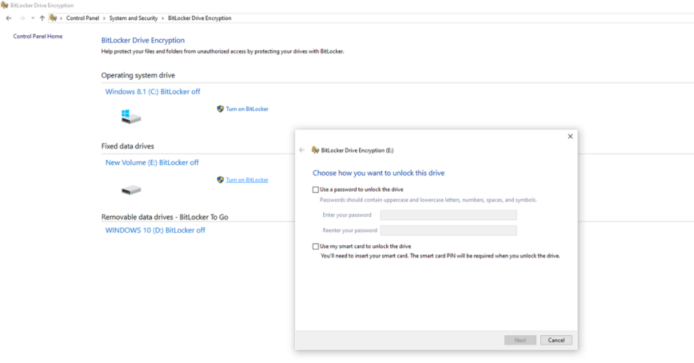The image size is (694, 363).
Task: Click Removable data drives - BitLocker To Go heading
Action: tap(165, 217)
